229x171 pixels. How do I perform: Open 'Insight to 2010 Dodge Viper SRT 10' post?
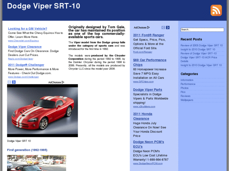(x=201, y=65)
